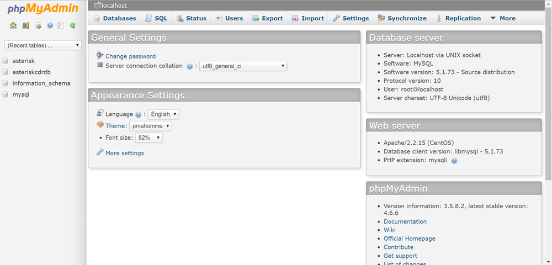This screenshot has height=265, width=552.
Task: Open the Settings tab
Action: 351,18
